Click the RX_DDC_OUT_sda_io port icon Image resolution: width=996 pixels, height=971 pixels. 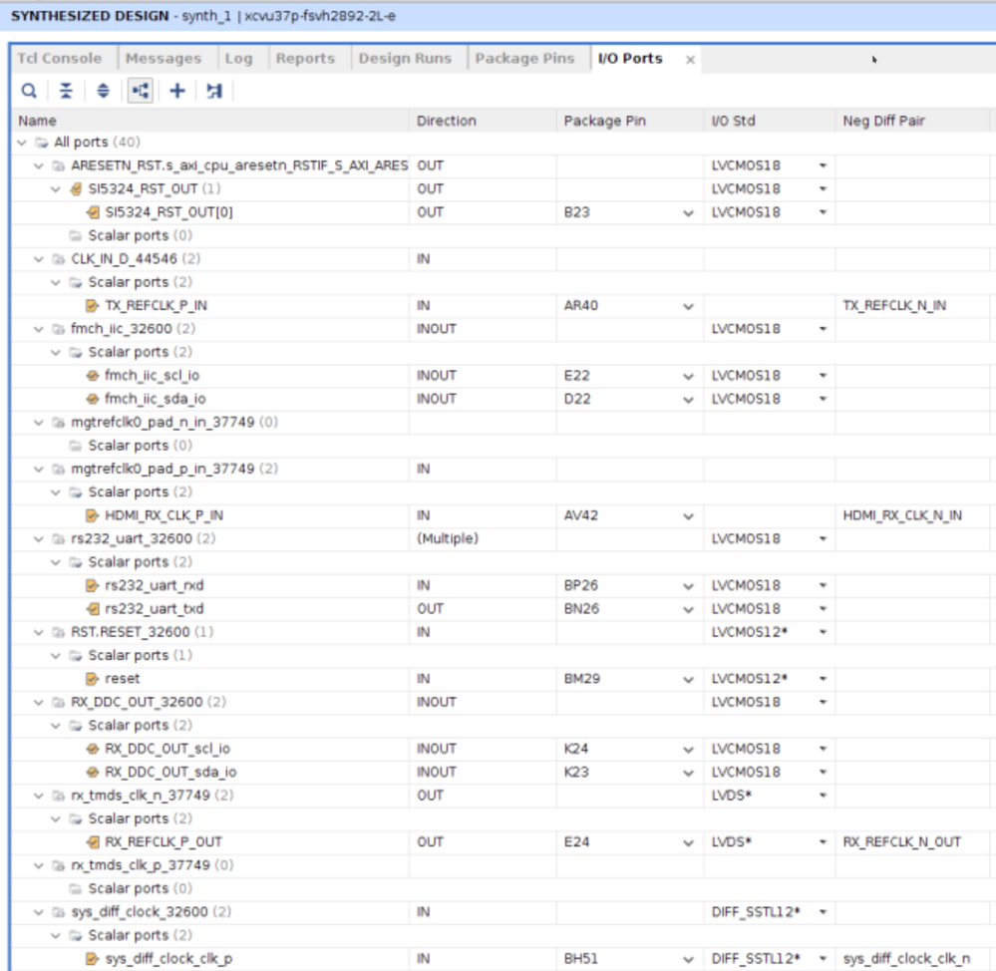(x=93, y=772)
